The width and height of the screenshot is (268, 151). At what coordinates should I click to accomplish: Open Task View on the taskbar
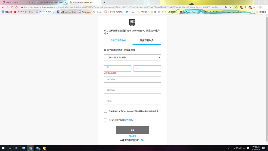click(16, 148)
